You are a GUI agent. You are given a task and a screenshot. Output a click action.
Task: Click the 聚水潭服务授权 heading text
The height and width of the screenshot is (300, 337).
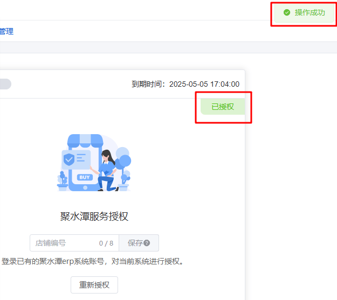[x=94, y=217]
